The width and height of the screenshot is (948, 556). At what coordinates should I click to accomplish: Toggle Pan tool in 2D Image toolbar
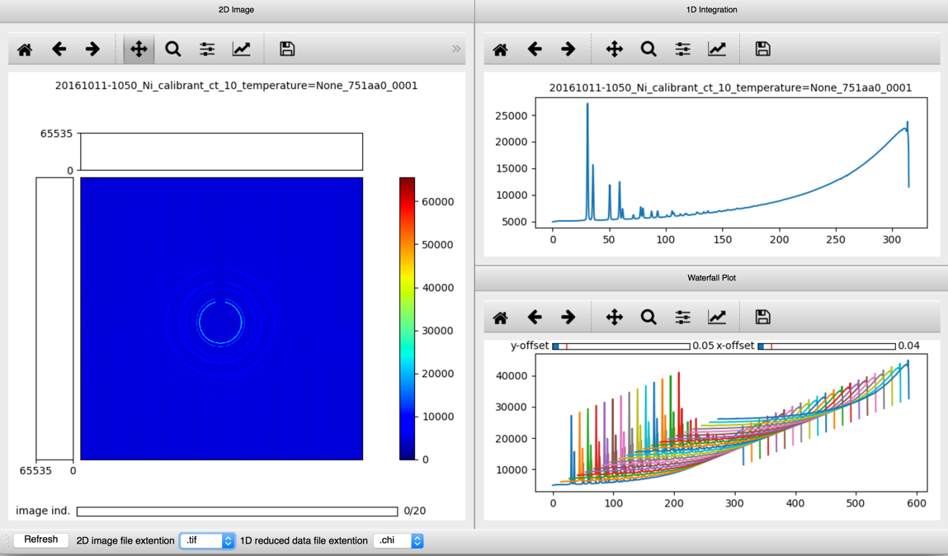click(x=139, y=49)
